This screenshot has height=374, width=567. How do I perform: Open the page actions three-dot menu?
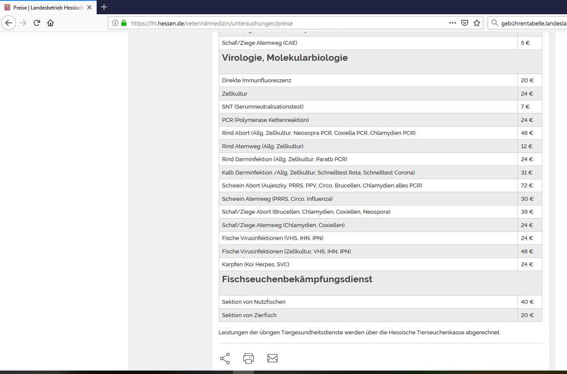click(x=452, y=23)
